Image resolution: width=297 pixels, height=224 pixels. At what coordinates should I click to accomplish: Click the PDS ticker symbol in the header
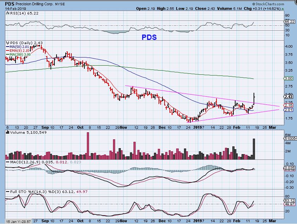point(10,4)
